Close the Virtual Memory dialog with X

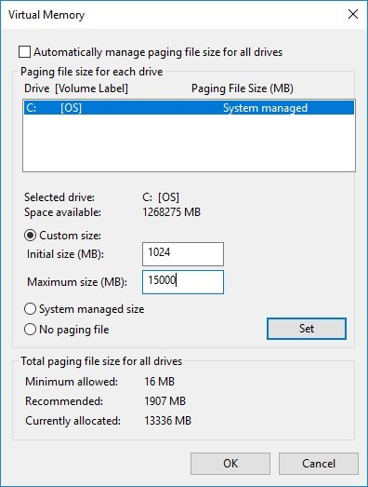pyautogui.click(x=353, y=14)
